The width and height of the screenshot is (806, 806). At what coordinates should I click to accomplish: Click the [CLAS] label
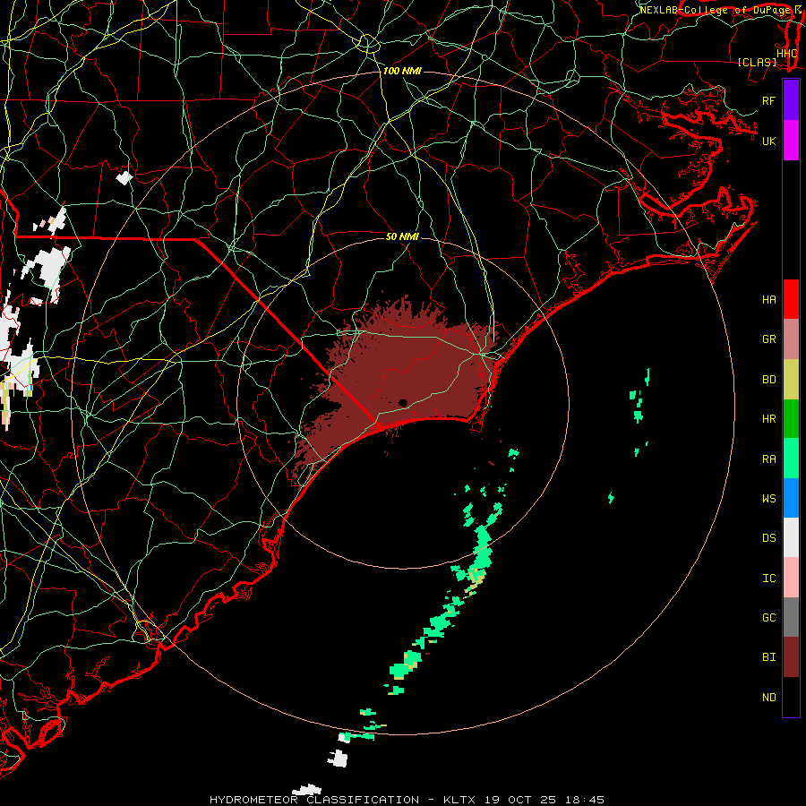pos(757,63)
